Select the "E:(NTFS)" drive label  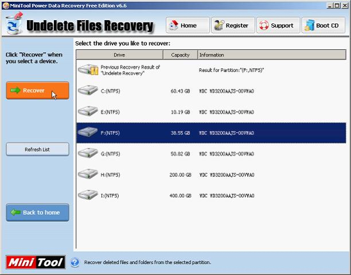(110, 112)
